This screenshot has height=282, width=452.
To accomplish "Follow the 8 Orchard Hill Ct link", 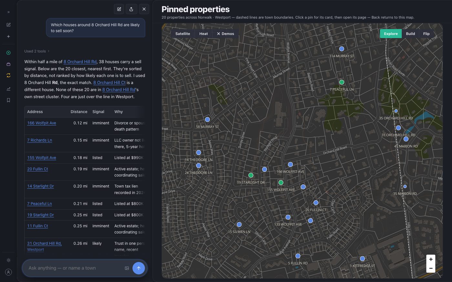I will coord(109,83).
